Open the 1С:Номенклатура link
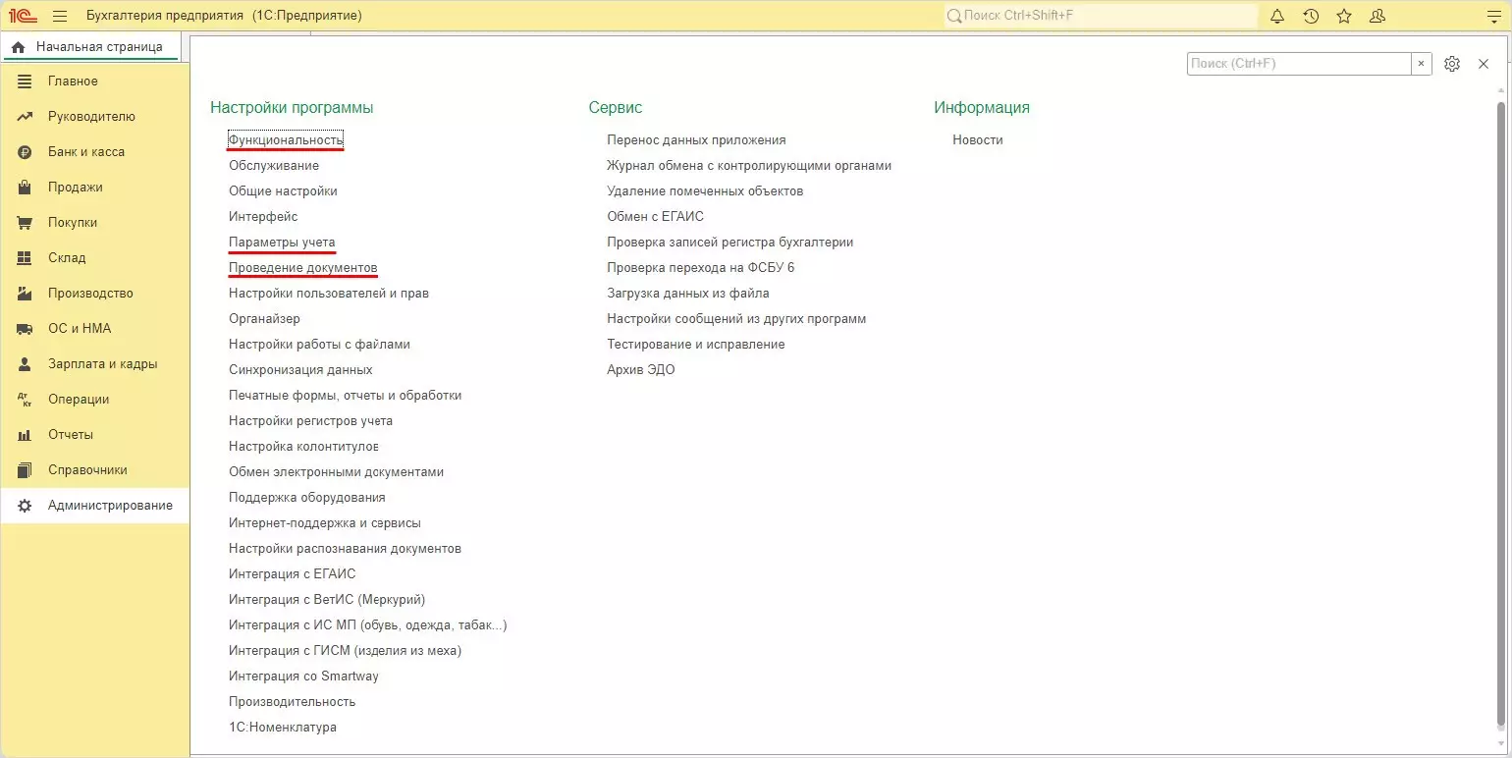 click(x=282, y=728)
